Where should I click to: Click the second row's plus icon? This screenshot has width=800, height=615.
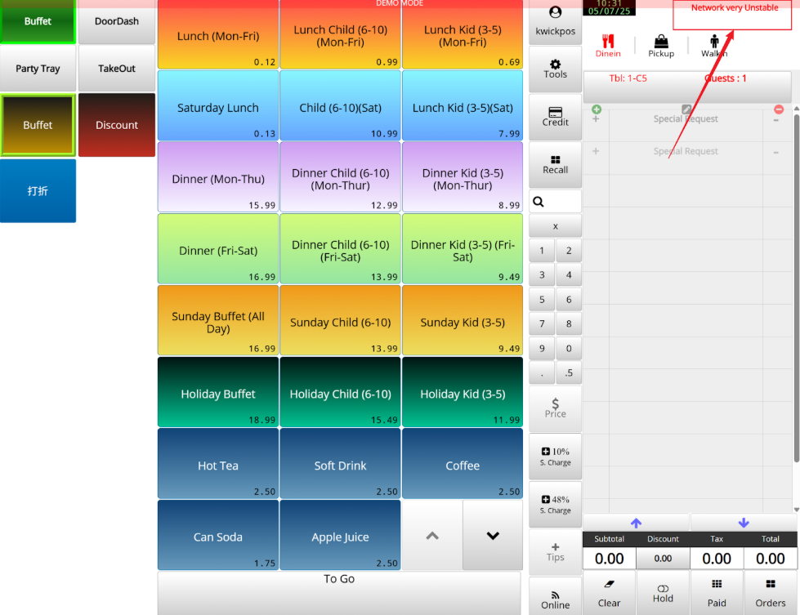[x=596, y=151]
